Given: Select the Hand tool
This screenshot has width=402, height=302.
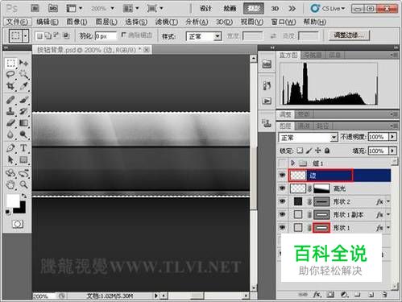Looking at the screenshot, I should pos(10,184).
